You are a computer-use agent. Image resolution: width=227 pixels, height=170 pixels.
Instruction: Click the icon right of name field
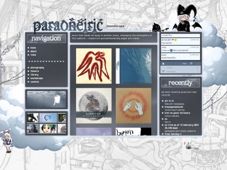[x=198, y=68]
